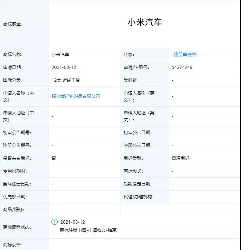The image size is (241, 250).
Task: Click the step 1 circle in process status
Action: 54,222
